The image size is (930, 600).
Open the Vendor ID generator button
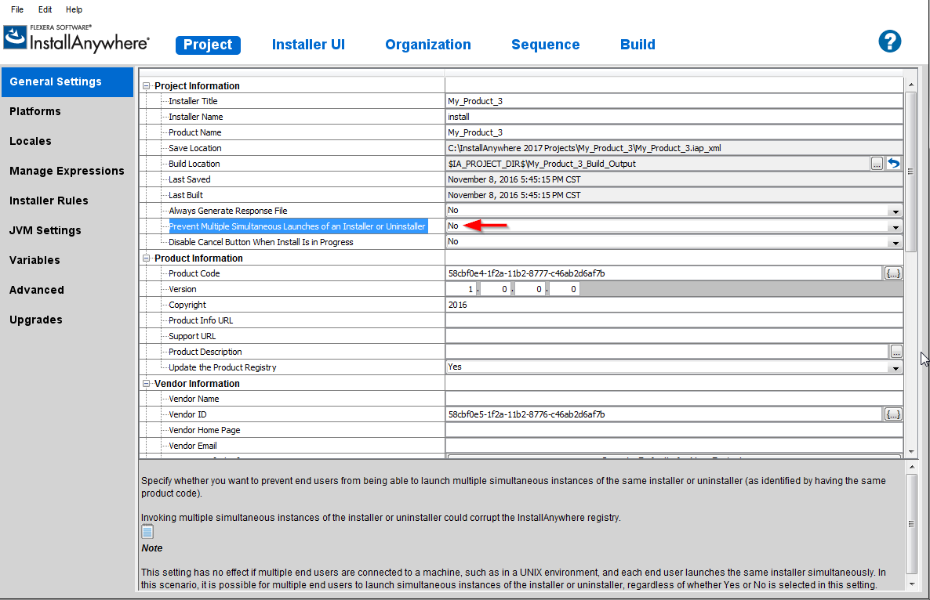pos(893,414)
